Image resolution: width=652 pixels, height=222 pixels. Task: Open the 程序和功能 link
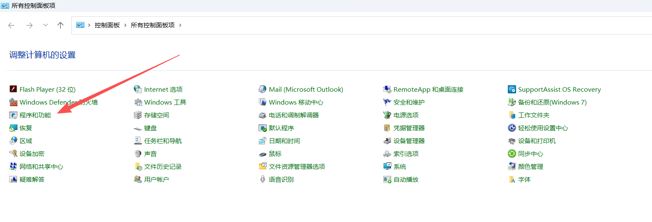pos(35,115)
